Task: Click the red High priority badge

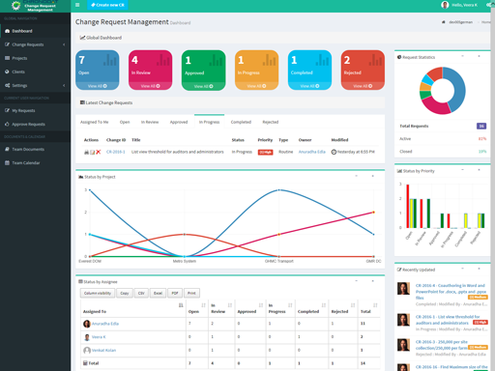Action: tap(265, 152)
